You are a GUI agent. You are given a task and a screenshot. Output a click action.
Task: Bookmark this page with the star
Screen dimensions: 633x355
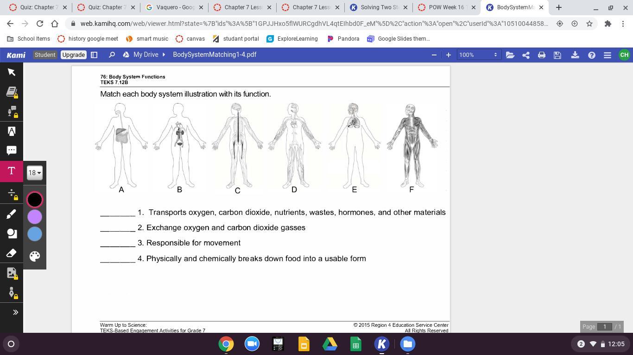589,24
